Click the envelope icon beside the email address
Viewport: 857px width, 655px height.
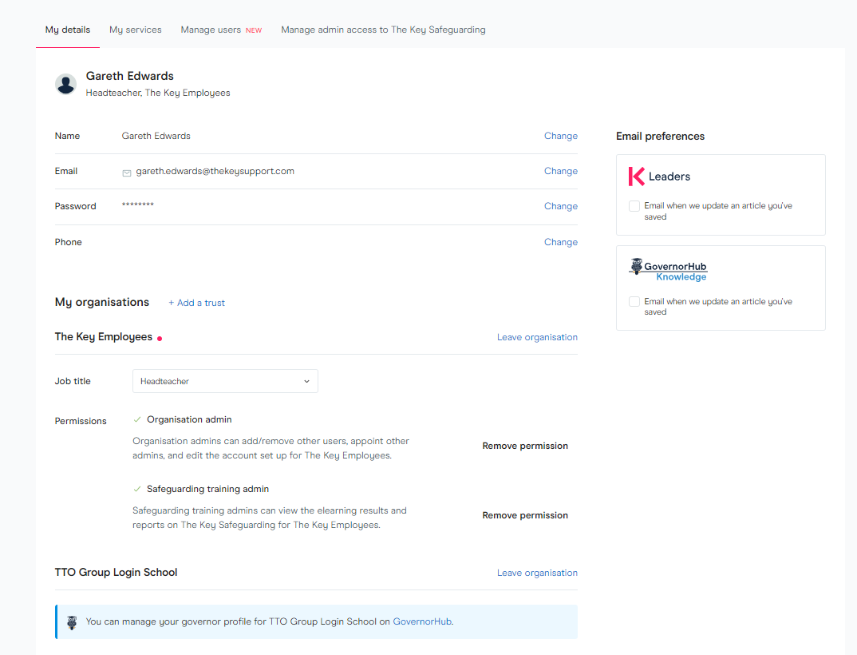127,171
